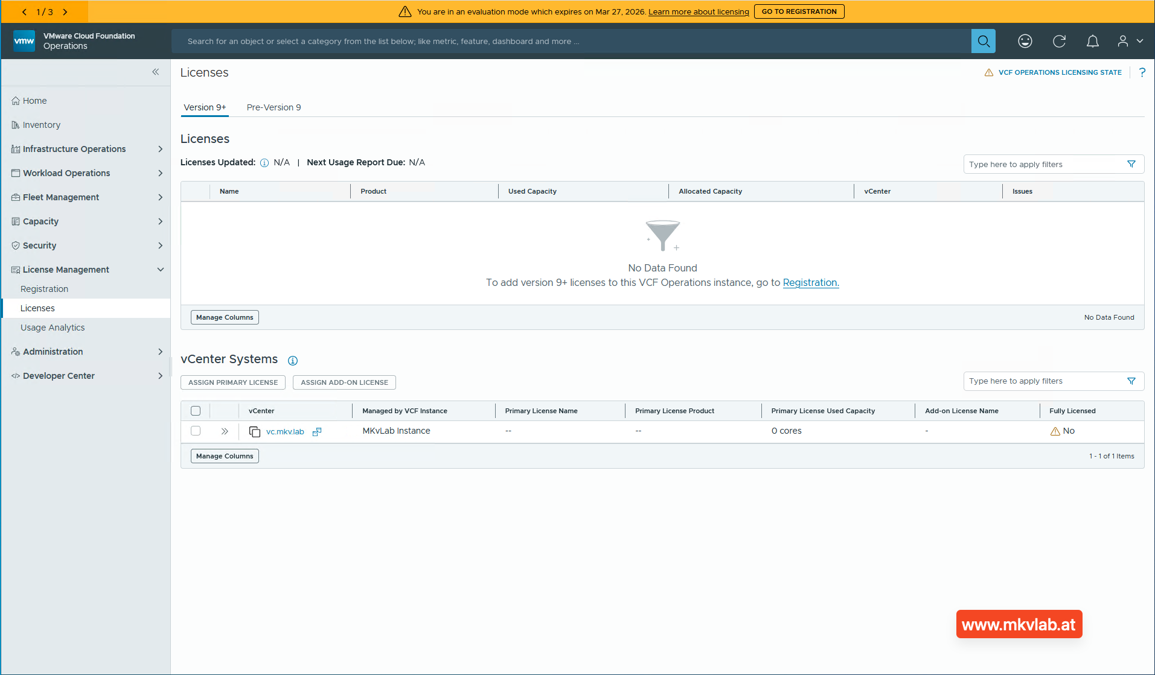Image resolution: width=1155 pixels, height=675 pixels.
Task: Click the vCenter Systems filter input field
Action: [x=1045, y=381]
